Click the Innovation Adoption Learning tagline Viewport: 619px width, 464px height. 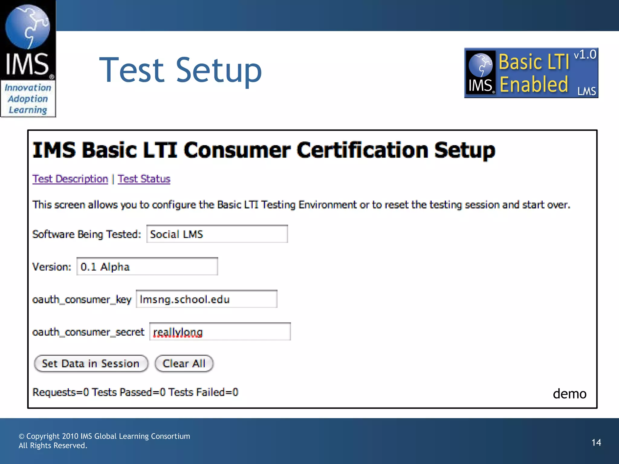coord(28,99)
